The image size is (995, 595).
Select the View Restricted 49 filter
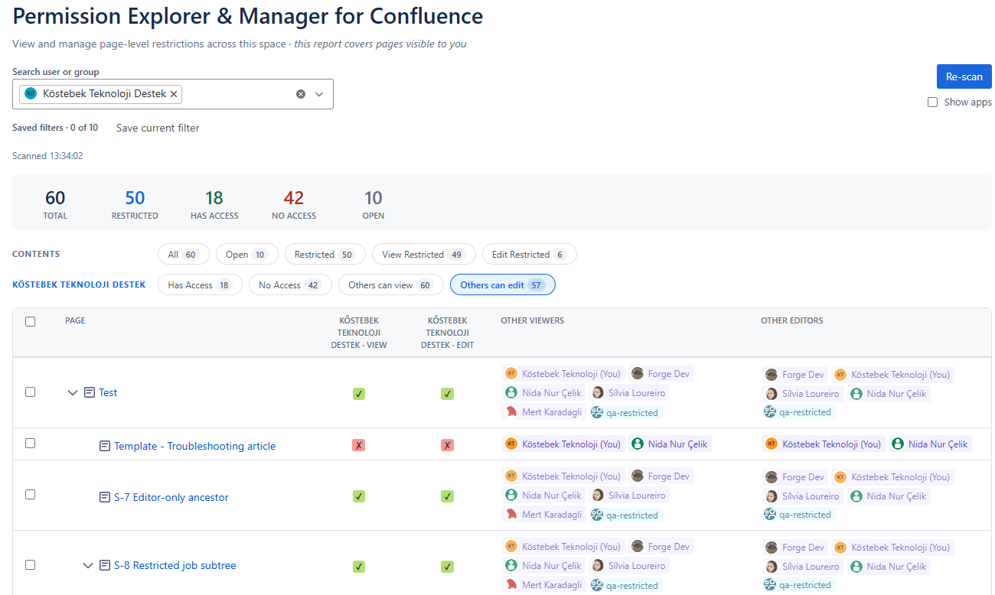(423, 255)
